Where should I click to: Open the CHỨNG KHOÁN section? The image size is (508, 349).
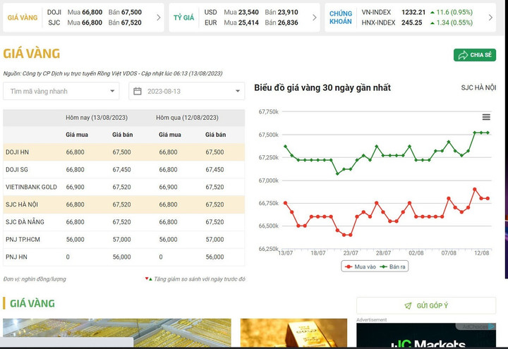(341, 18)
